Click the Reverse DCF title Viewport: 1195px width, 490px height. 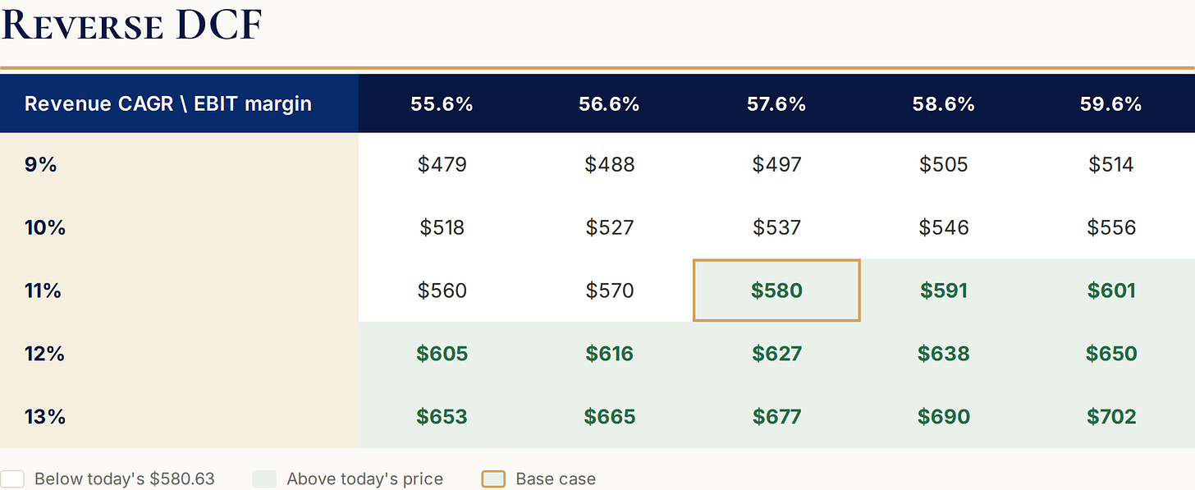[x=131, y=25]
